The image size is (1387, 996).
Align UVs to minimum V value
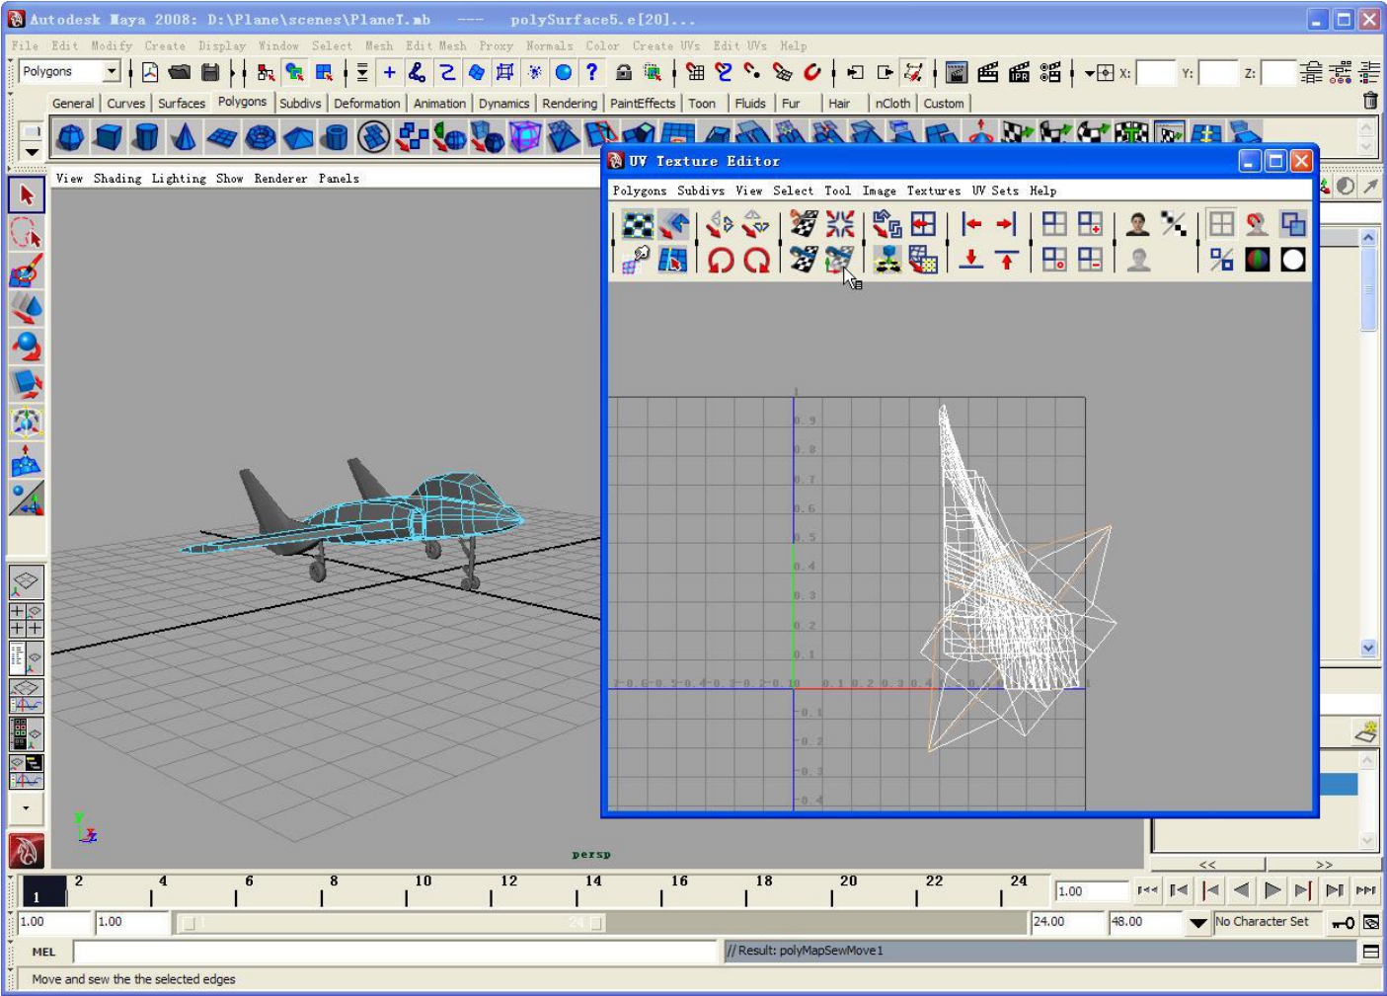(971, 260)
